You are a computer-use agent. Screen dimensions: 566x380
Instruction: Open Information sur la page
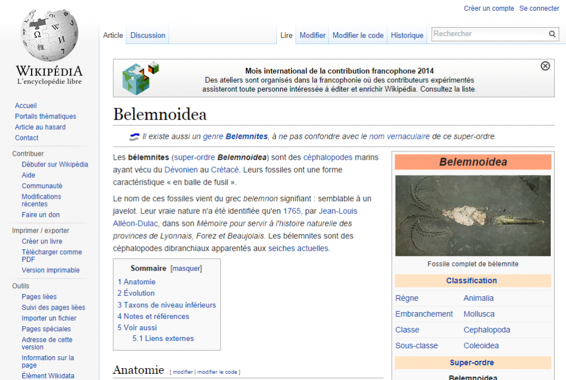(x=48, y=361)
